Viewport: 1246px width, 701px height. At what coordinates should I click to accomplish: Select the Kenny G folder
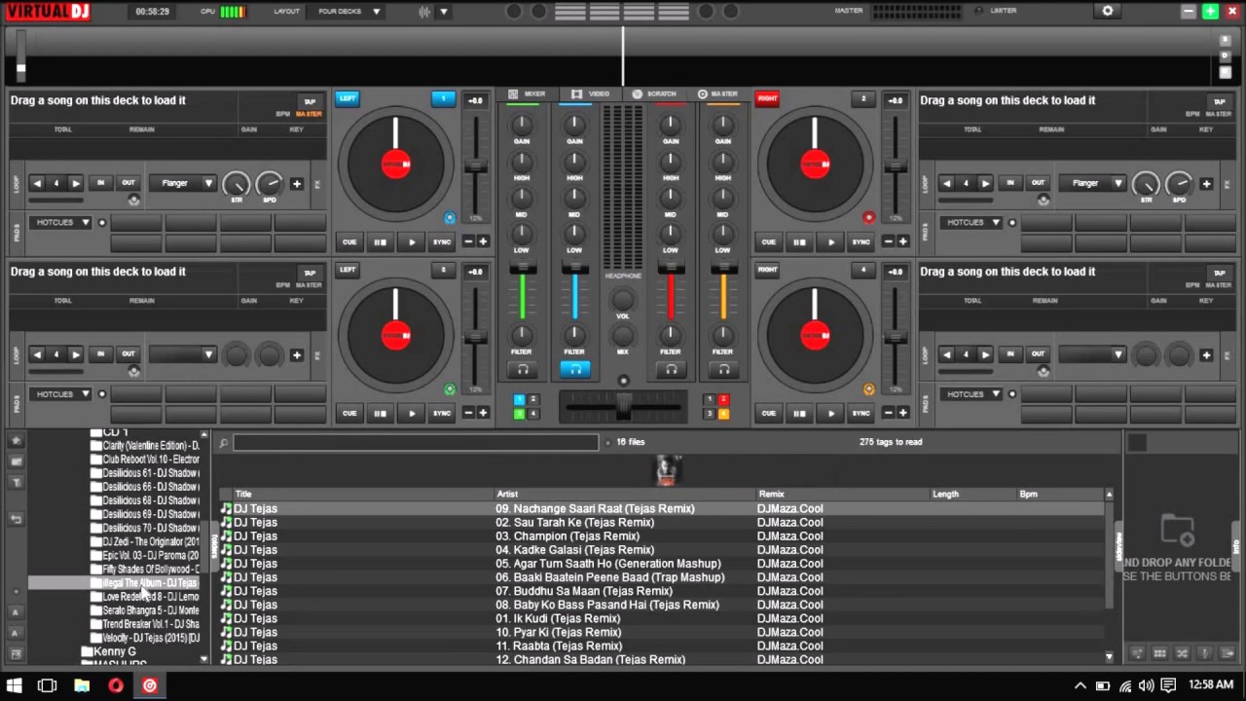tap(115, 651)
